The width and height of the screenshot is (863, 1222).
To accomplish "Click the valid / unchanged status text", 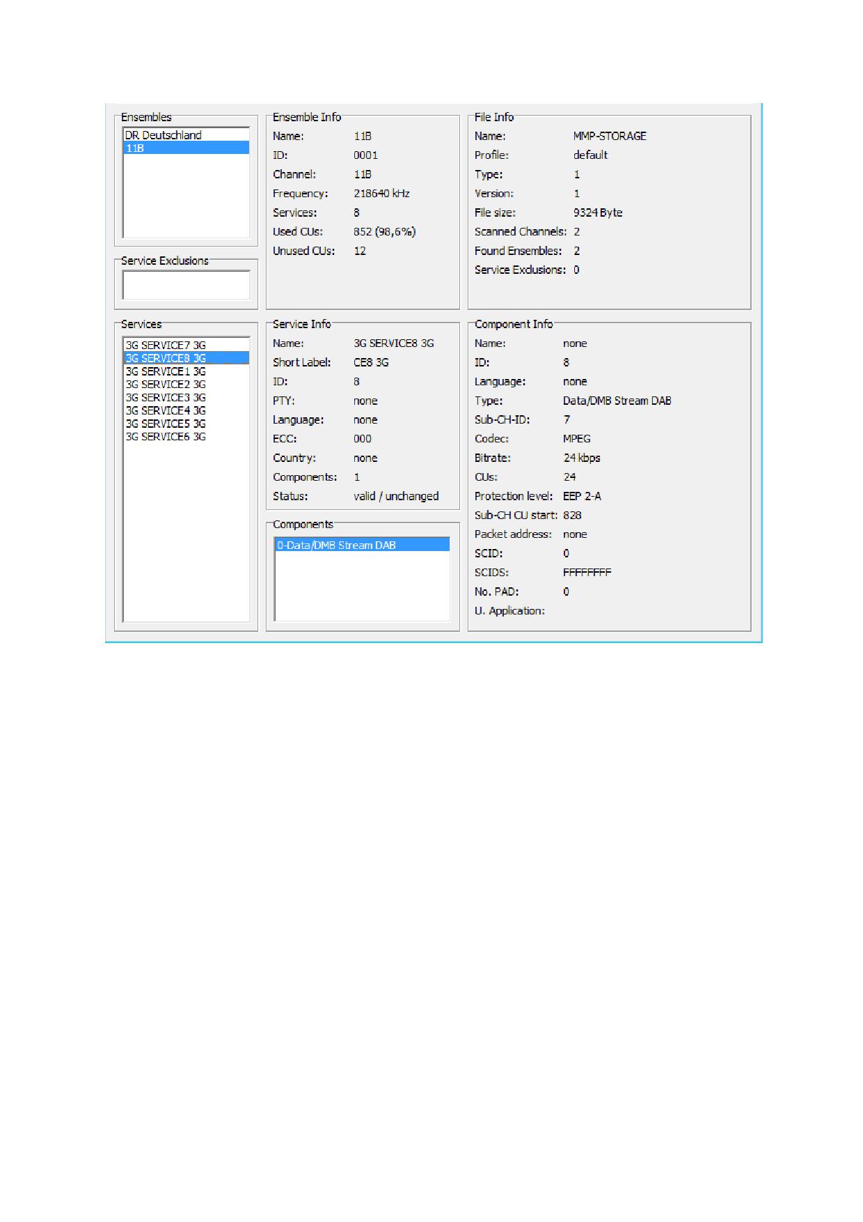I will 396,496.
